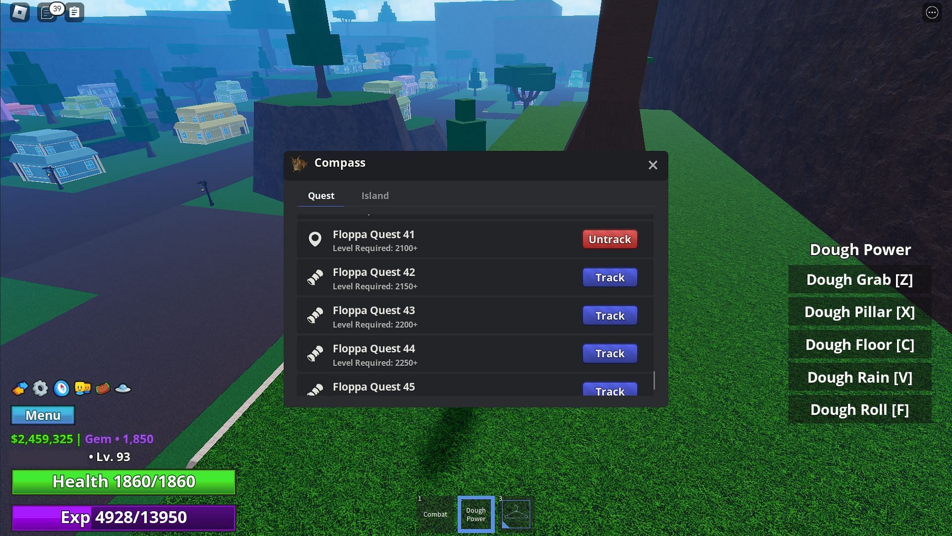Untrack Floppa Quest 41
The height and width of the screenshot is (536, 952).
(x=609, y=239)
